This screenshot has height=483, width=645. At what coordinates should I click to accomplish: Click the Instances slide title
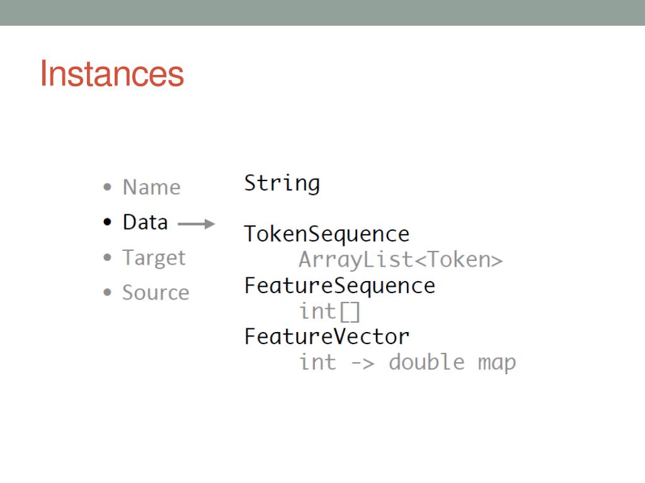click(x=112, y=74)
